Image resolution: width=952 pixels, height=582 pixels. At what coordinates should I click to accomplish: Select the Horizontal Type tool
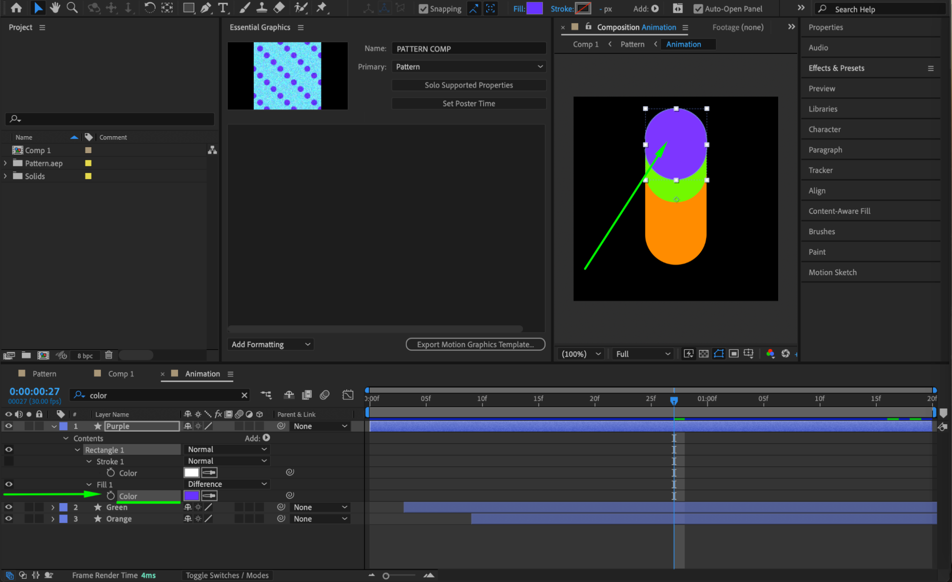pyautogui.click(x=222, y=8)
